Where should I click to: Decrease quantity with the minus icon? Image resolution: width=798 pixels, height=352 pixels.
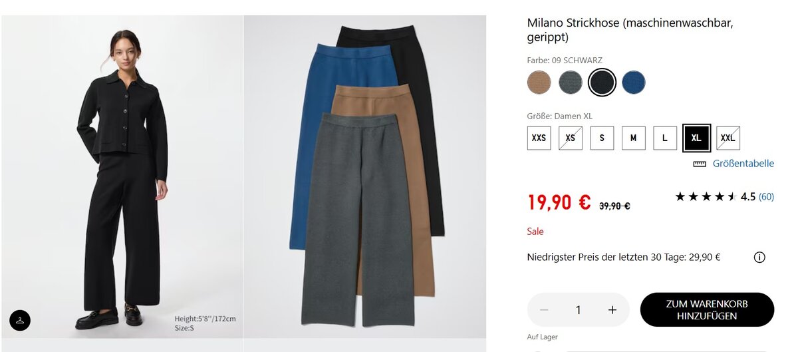tap(544, 310)
